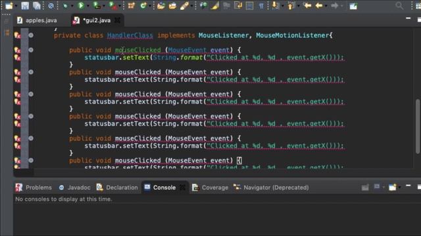Open the Run configurations dropdown arrow
This screenshot has height=236, width=421.
[87, 6]
